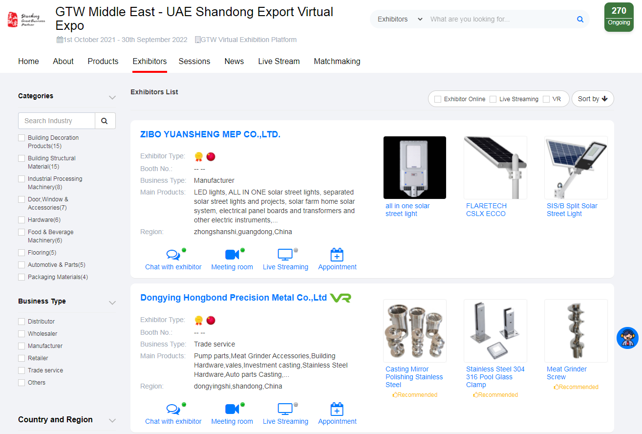
Task: Open the News tab
Action: point(234,62)
